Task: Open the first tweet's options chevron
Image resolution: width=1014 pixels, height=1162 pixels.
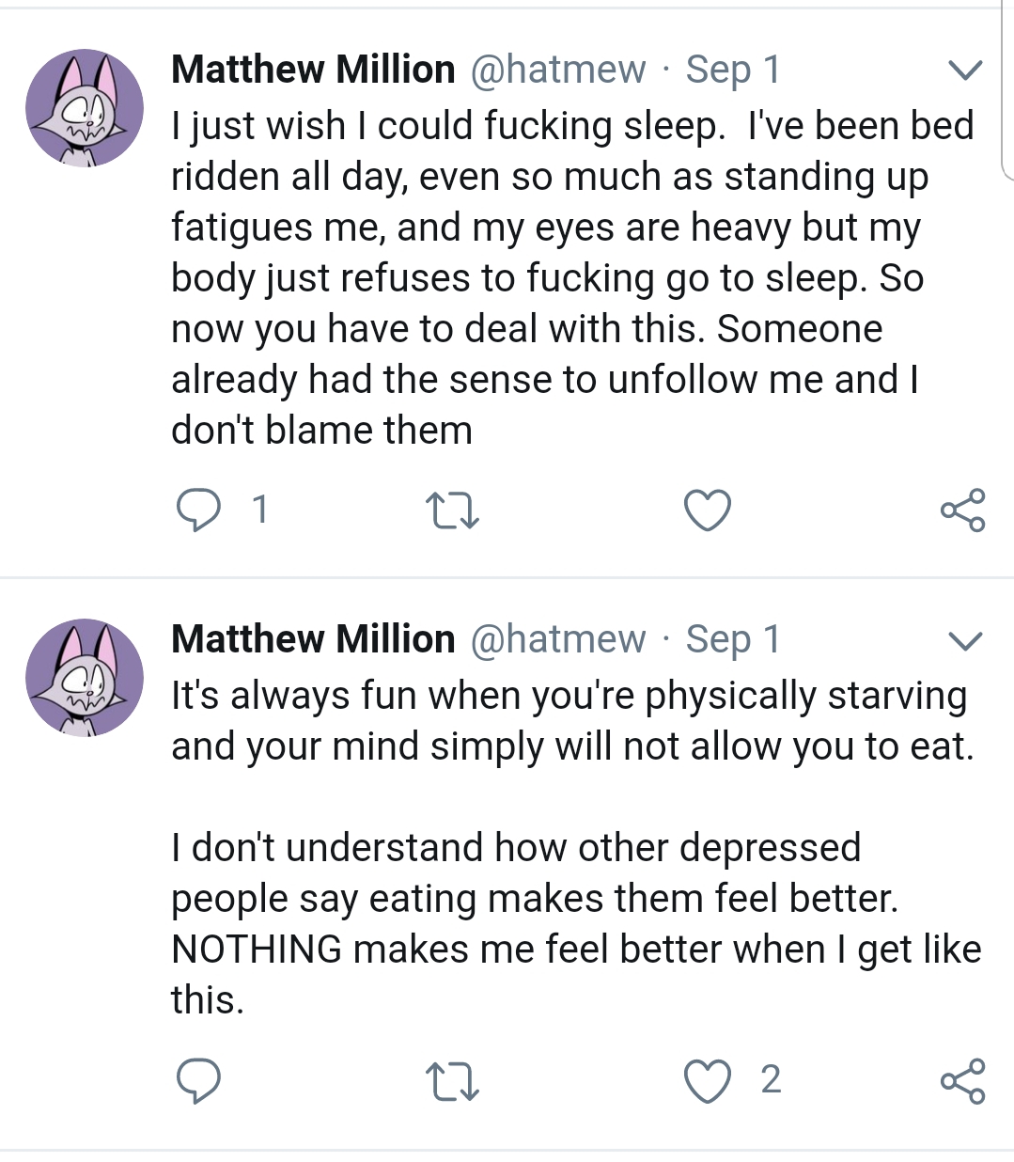Action: tap(965, 71)
